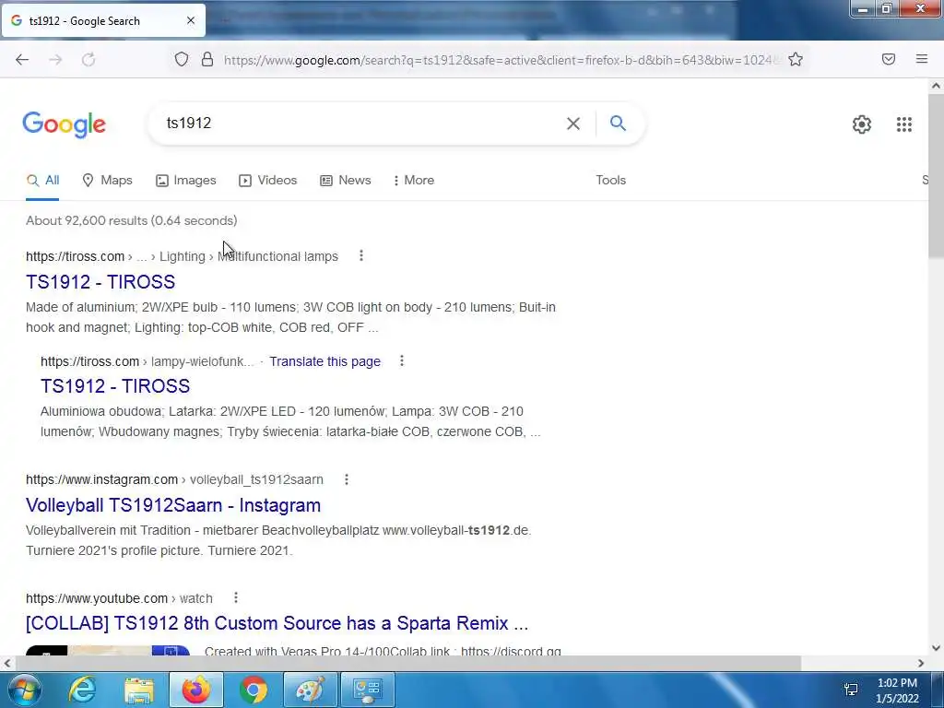Click the scroll down arrow
This screenshot has height=708, width=944.
point(936,648)
